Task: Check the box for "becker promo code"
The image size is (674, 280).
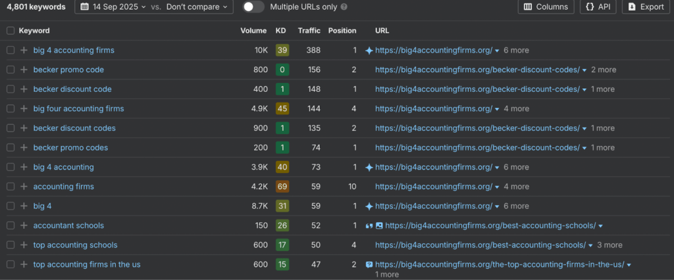Action: coord(10,70)
